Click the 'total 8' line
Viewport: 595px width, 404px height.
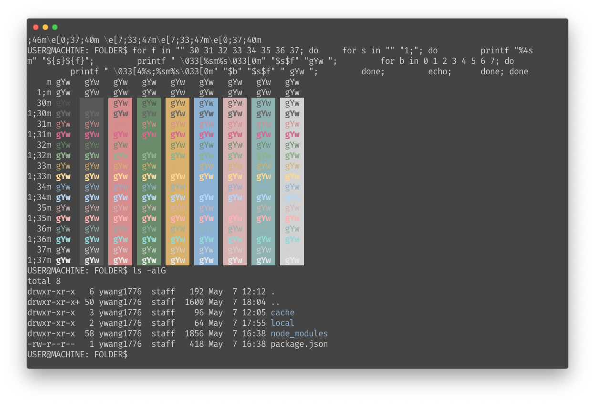coord(44,281)
